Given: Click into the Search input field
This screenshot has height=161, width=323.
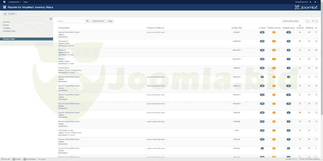Looking at the screenshot, I should coord(71,21).
